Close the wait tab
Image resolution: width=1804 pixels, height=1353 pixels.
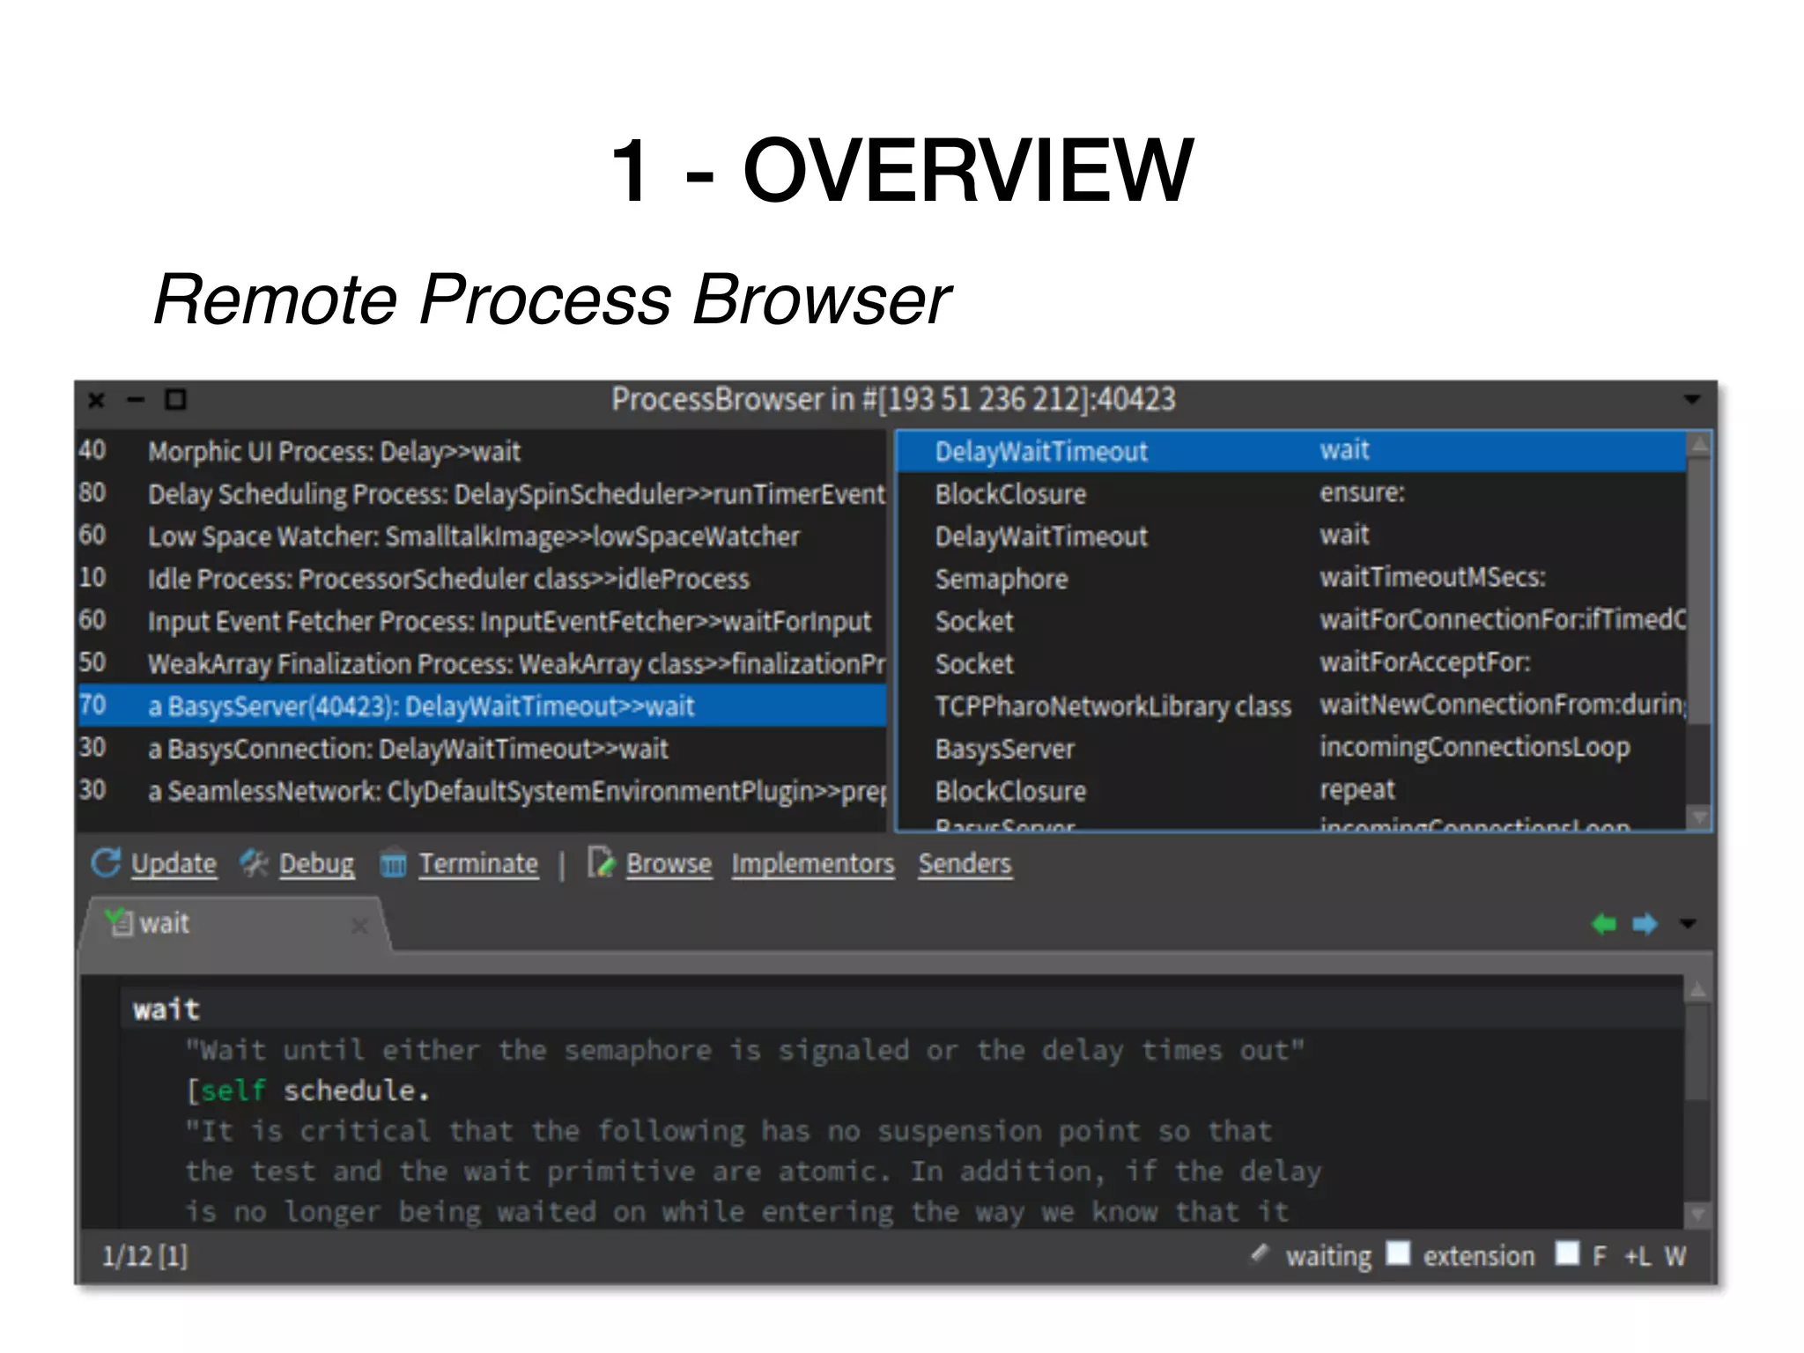pos(359,926)
